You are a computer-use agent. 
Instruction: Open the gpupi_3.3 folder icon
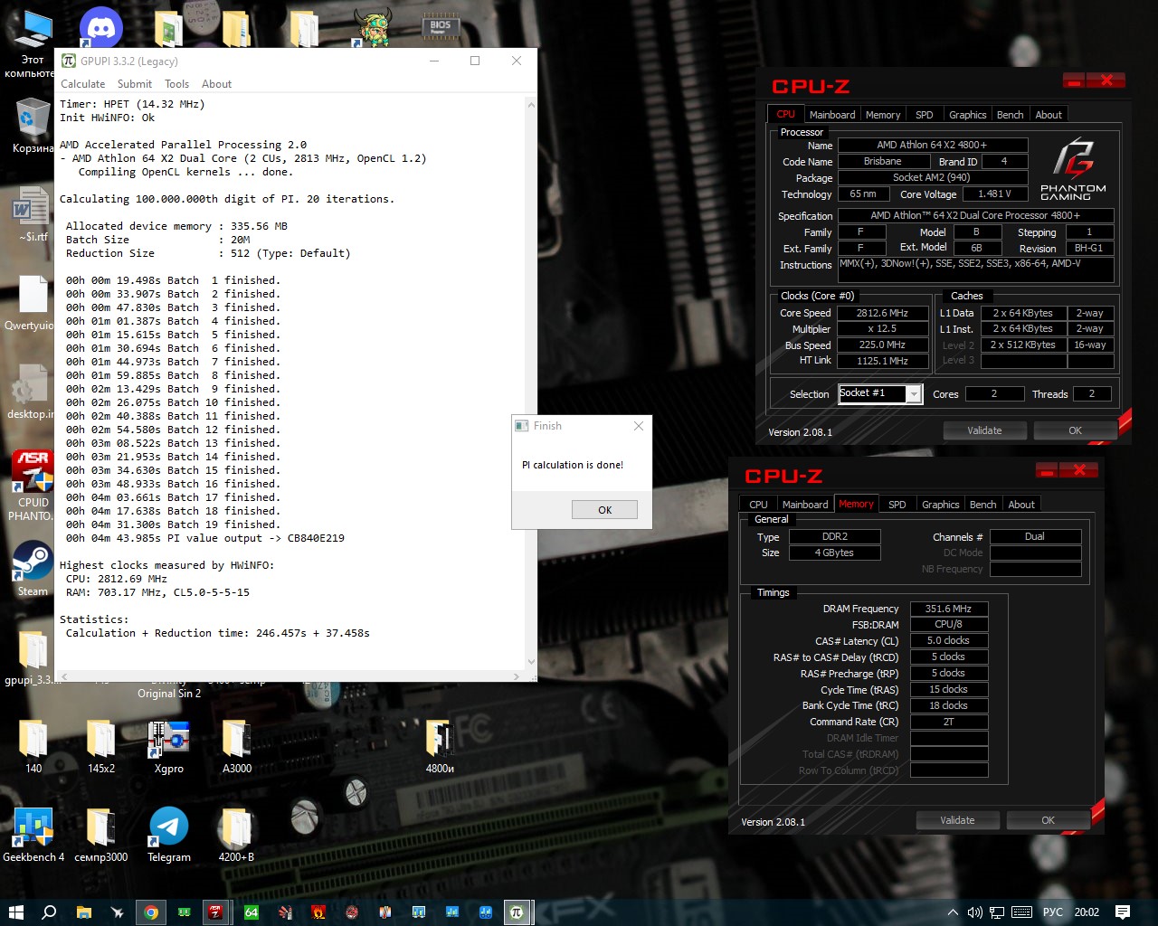pyautogui.click(x=33, y=657)
